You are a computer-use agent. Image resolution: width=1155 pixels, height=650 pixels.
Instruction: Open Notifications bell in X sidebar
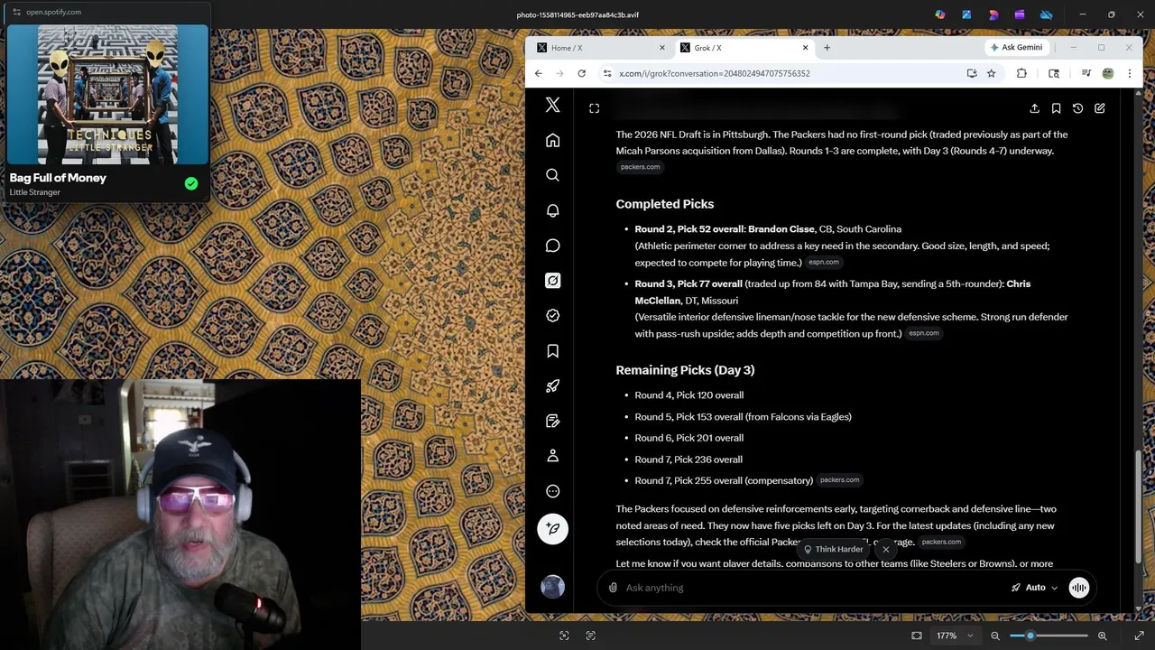pos(552,210)
